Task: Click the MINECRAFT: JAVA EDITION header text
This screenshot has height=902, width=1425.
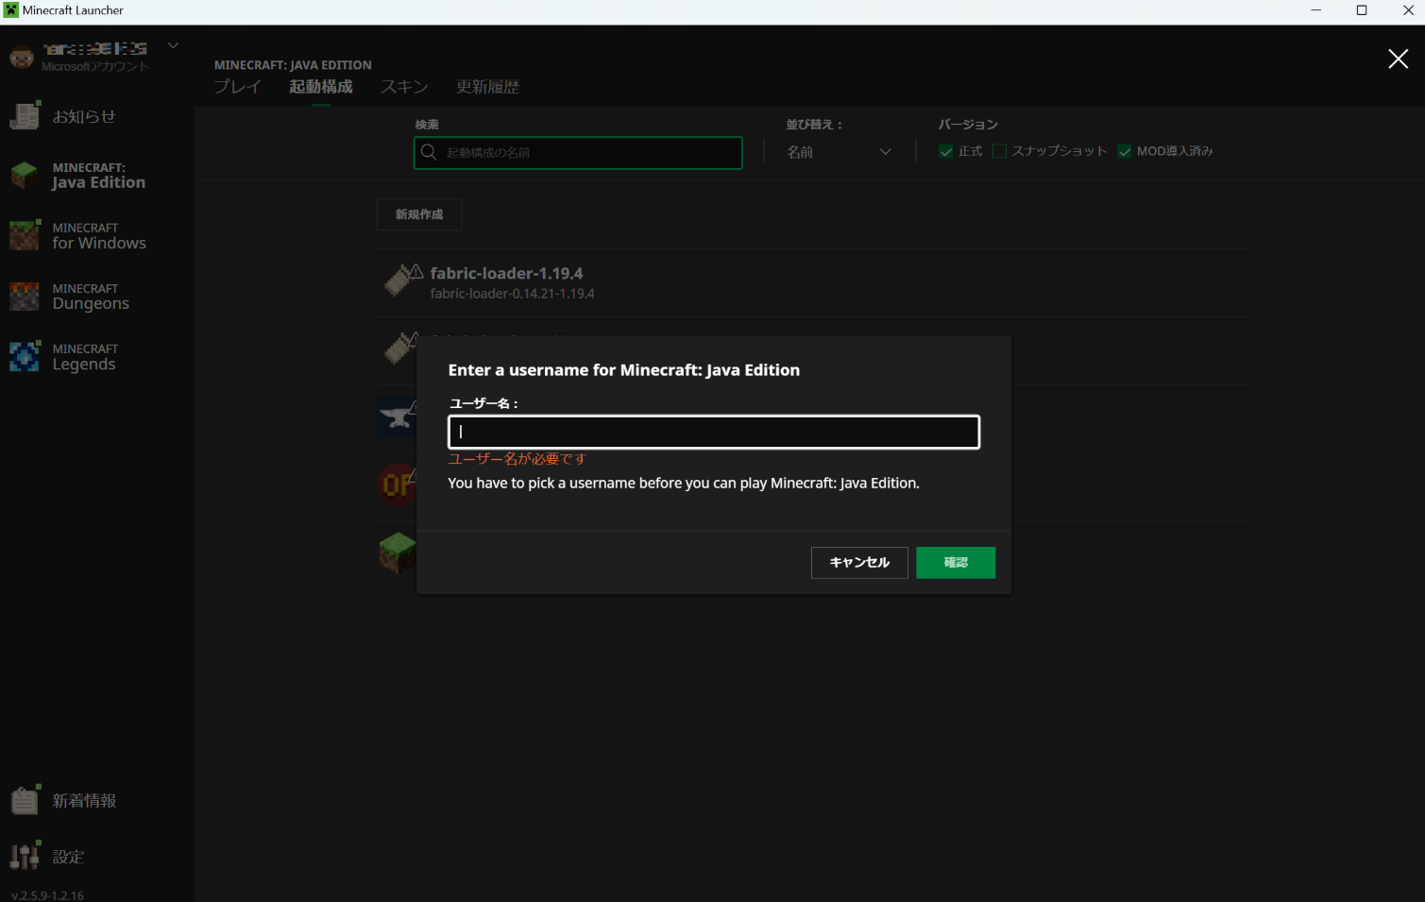Action: tap(293, 65)
